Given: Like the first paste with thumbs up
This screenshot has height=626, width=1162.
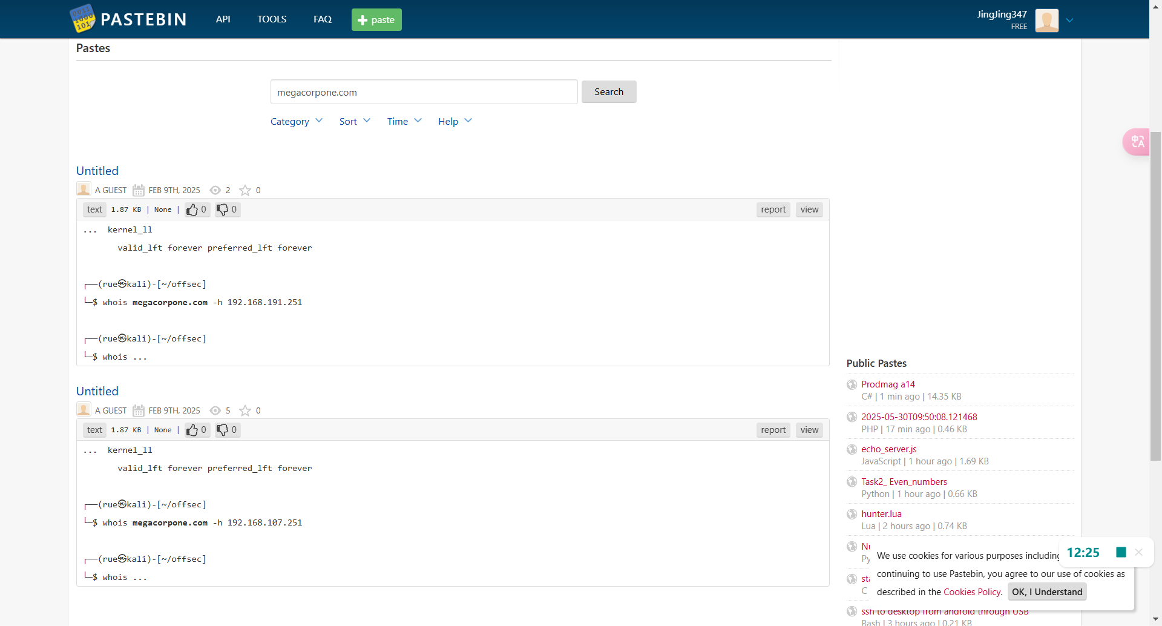Looking at the screenshot, I should click(197, 209).
